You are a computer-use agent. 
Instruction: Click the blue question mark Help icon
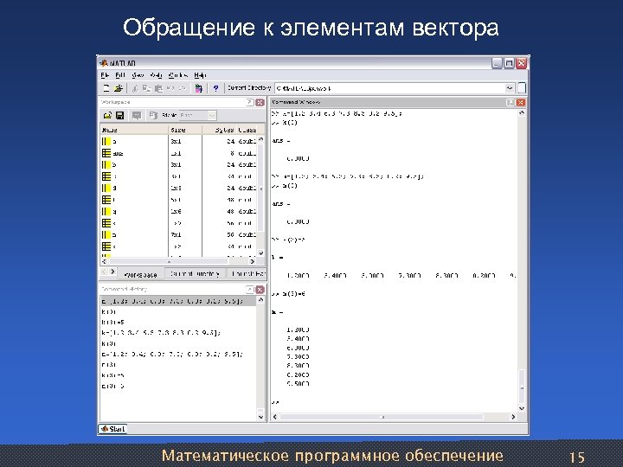pos(215,88)
